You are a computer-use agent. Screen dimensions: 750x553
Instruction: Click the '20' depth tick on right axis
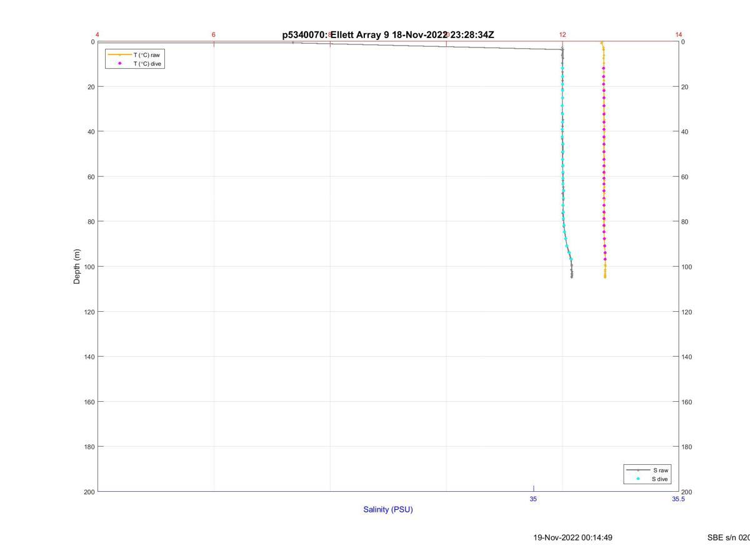(685, 87)
